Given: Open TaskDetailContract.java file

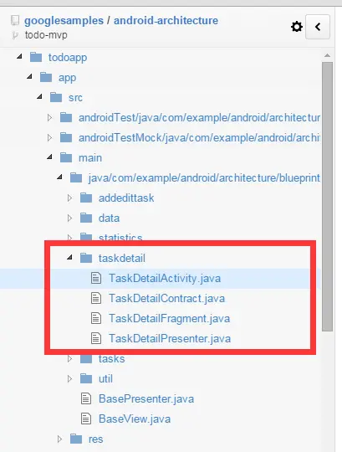Looking at the screenshot, I should 167,298.
